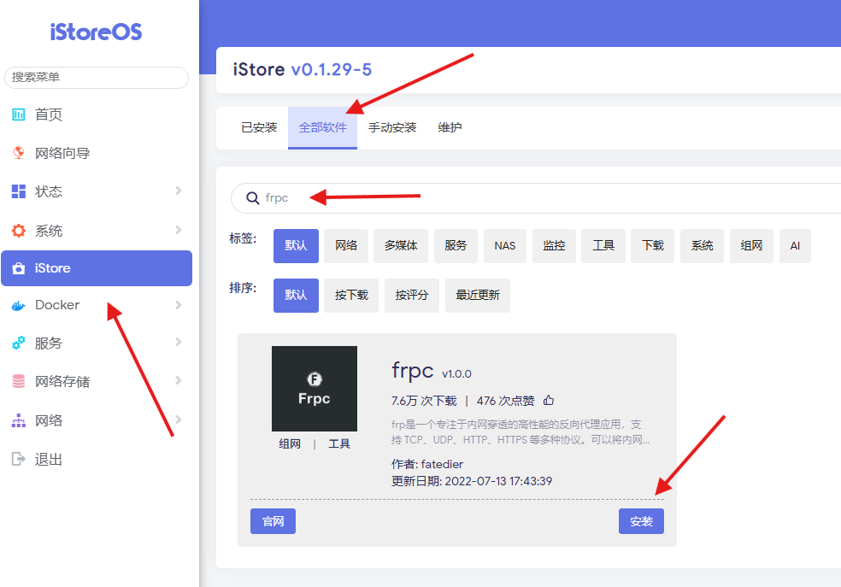Click the 官网 button for frpc
The image size is (841, 587).
[273, 521]
